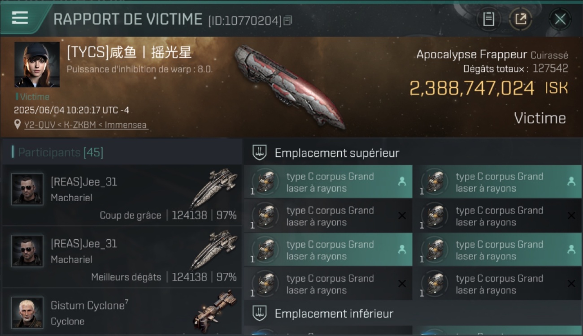Select the Emplacement inférieur shield icon
Image resolution: width=583 pixels, height=336 pixels.
pos(259,313)
